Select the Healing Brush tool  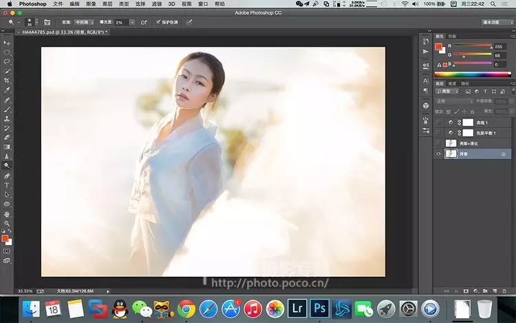(7, 100)
